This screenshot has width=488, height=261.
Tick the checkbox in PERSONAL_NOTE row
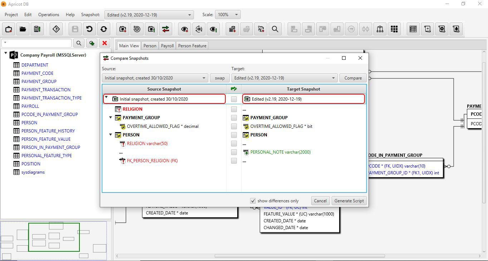234,152
